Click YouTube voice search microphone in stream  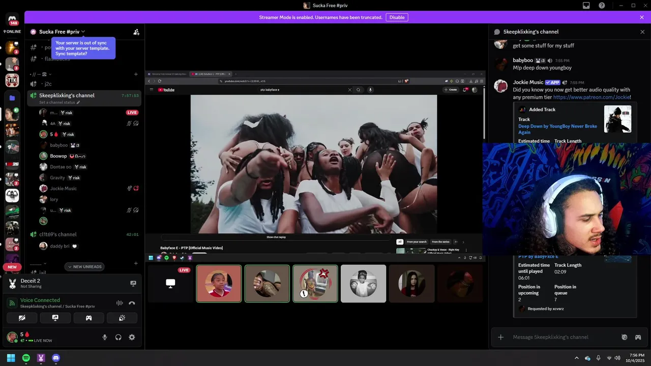[370, 90]
